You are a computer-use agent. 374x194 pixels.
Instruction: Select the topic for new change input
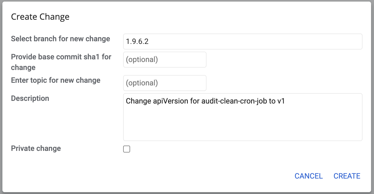pyautogui.click(x=165, y=83)
